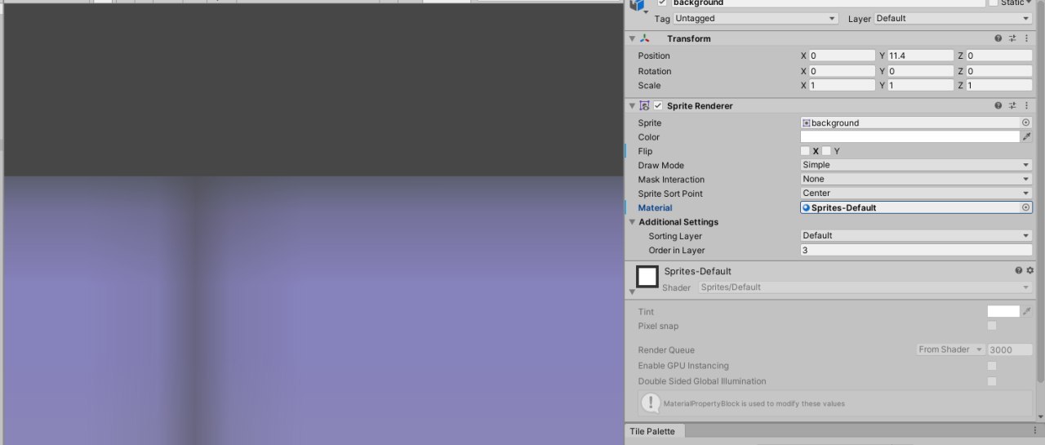Click the Position Y field 11.4
The width and height of the screenshot is (1045, 445).
920,56
